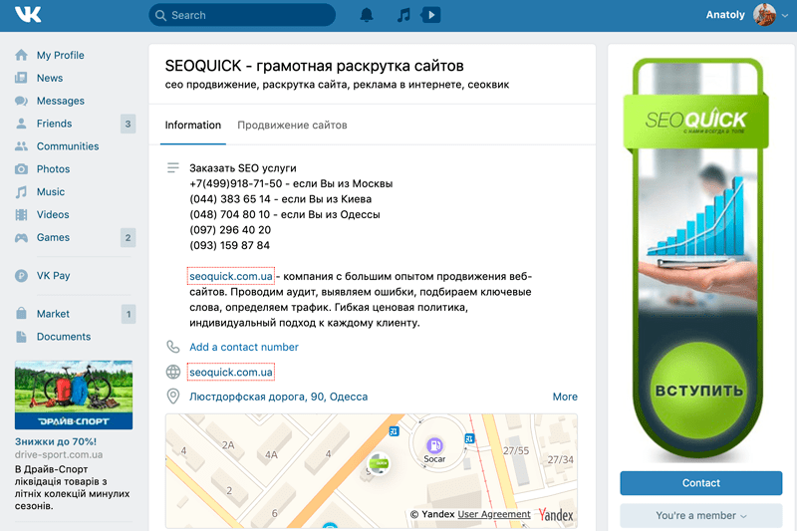The width and height of the screenshot is (797, 531).
Task: Click the group title SEOQUICK
Action: [314, 66]
